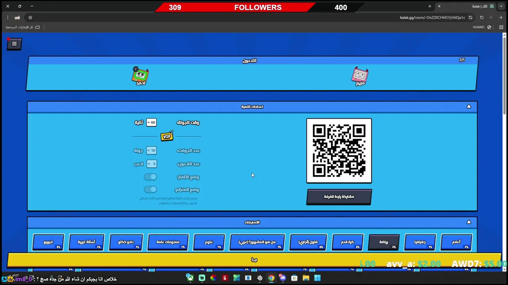Open the all bookmarks folder (كل الإشارات المرجعية)
508x285 pixels.
(x=23, y=27)
